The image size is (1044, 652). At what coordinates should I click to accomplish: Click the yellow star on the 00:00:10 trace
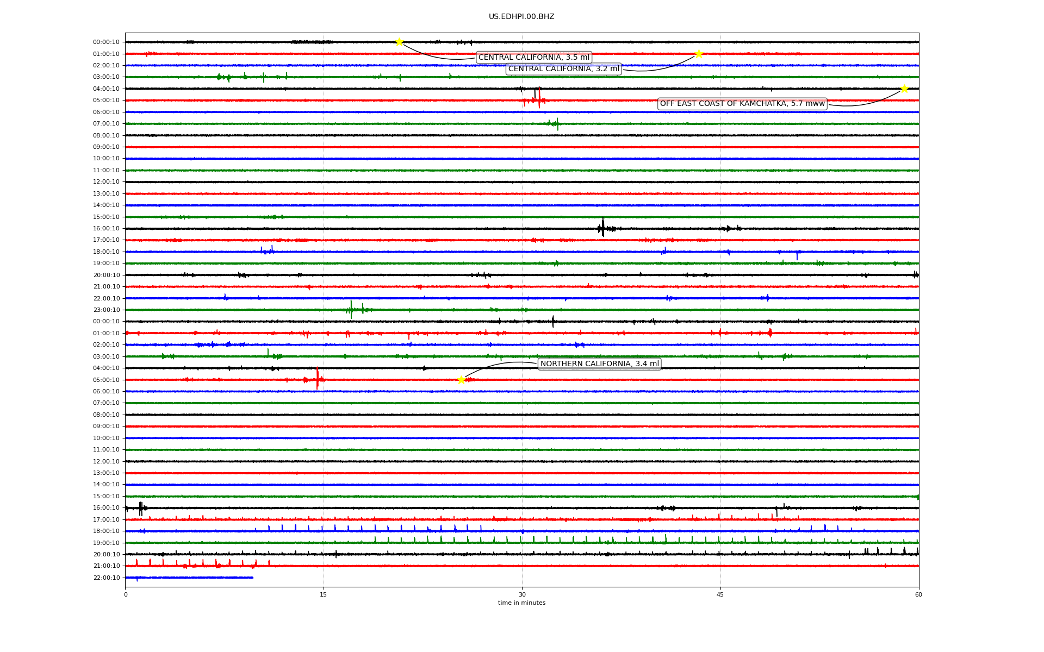pos(399,42)
